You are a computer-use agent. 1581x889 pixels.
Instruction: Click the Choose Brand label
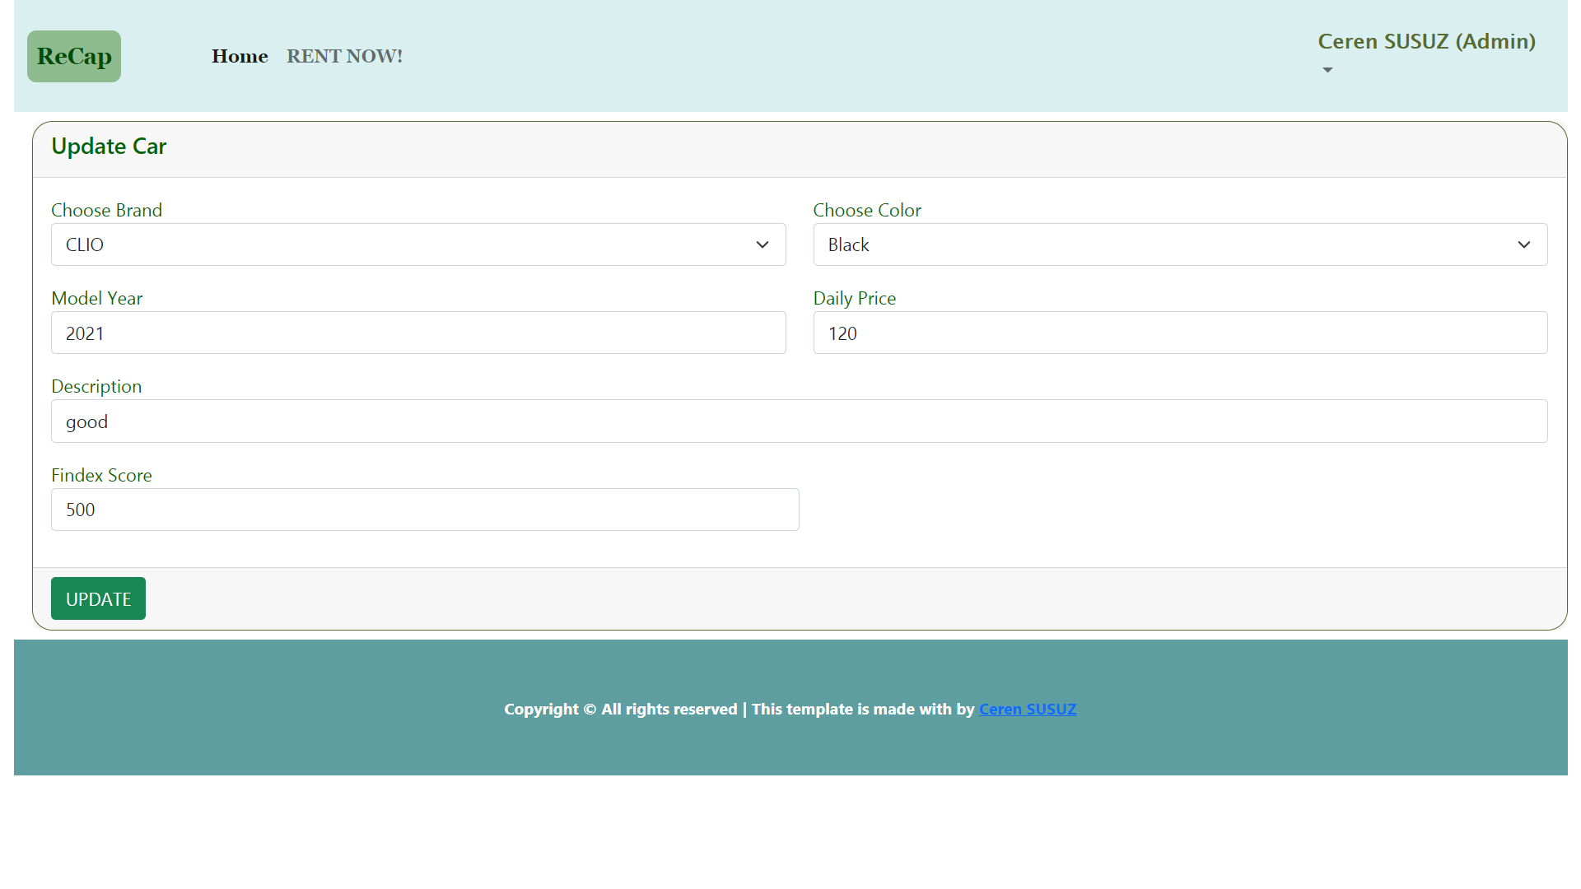pyautogui.click(x=106, y=211)
